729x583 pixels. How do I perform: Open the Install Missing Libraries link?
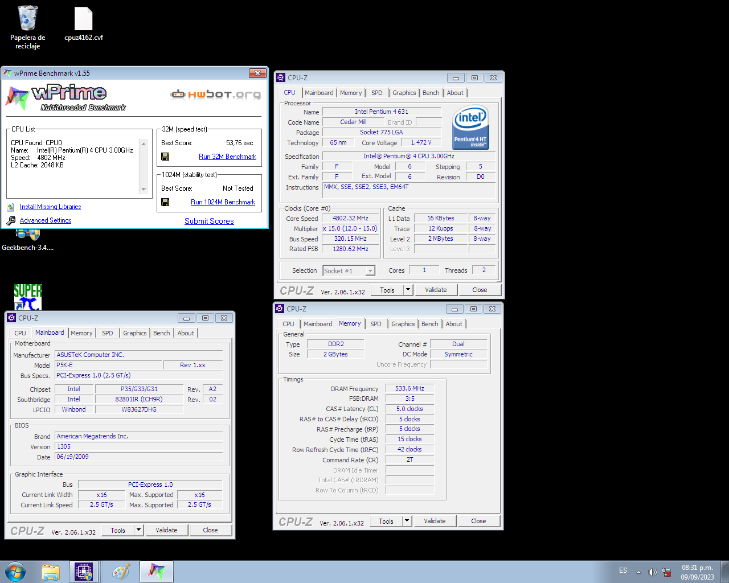pos(50,207)
